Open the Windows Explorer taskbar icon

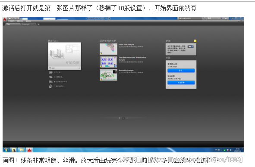[21, 150]
